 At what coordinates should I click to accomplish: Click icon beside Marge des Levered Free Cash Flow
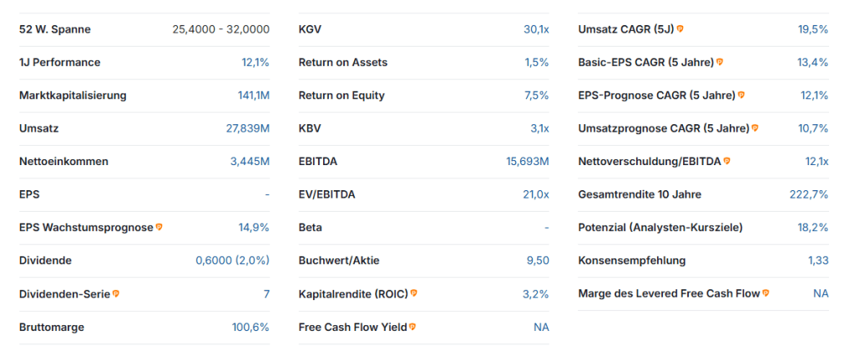[x=766, y=293]
